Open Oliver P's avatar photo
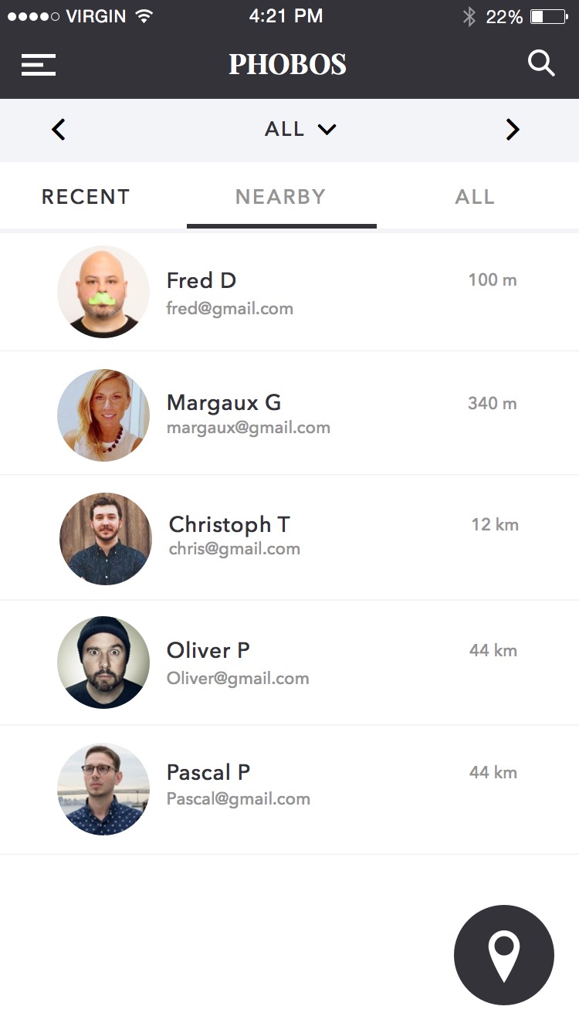This screenshot has height=1030, width=579. 103,662
